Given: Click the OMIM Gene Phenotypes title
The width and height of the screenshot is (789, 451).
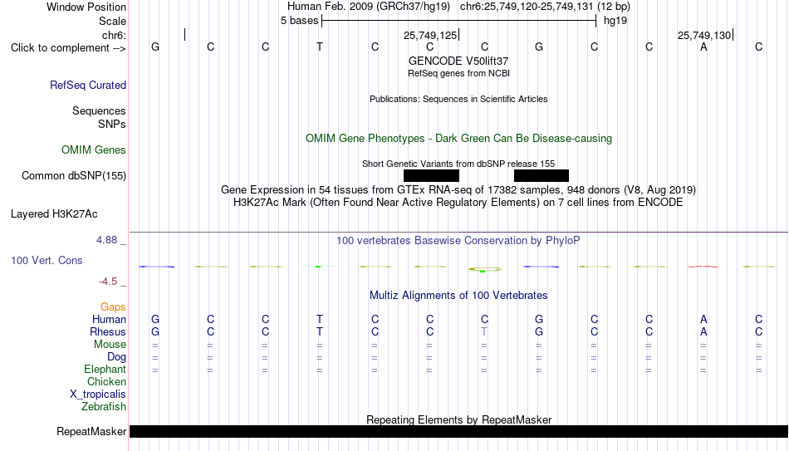Looking at the screenshot, I should [x=458, y=139].
